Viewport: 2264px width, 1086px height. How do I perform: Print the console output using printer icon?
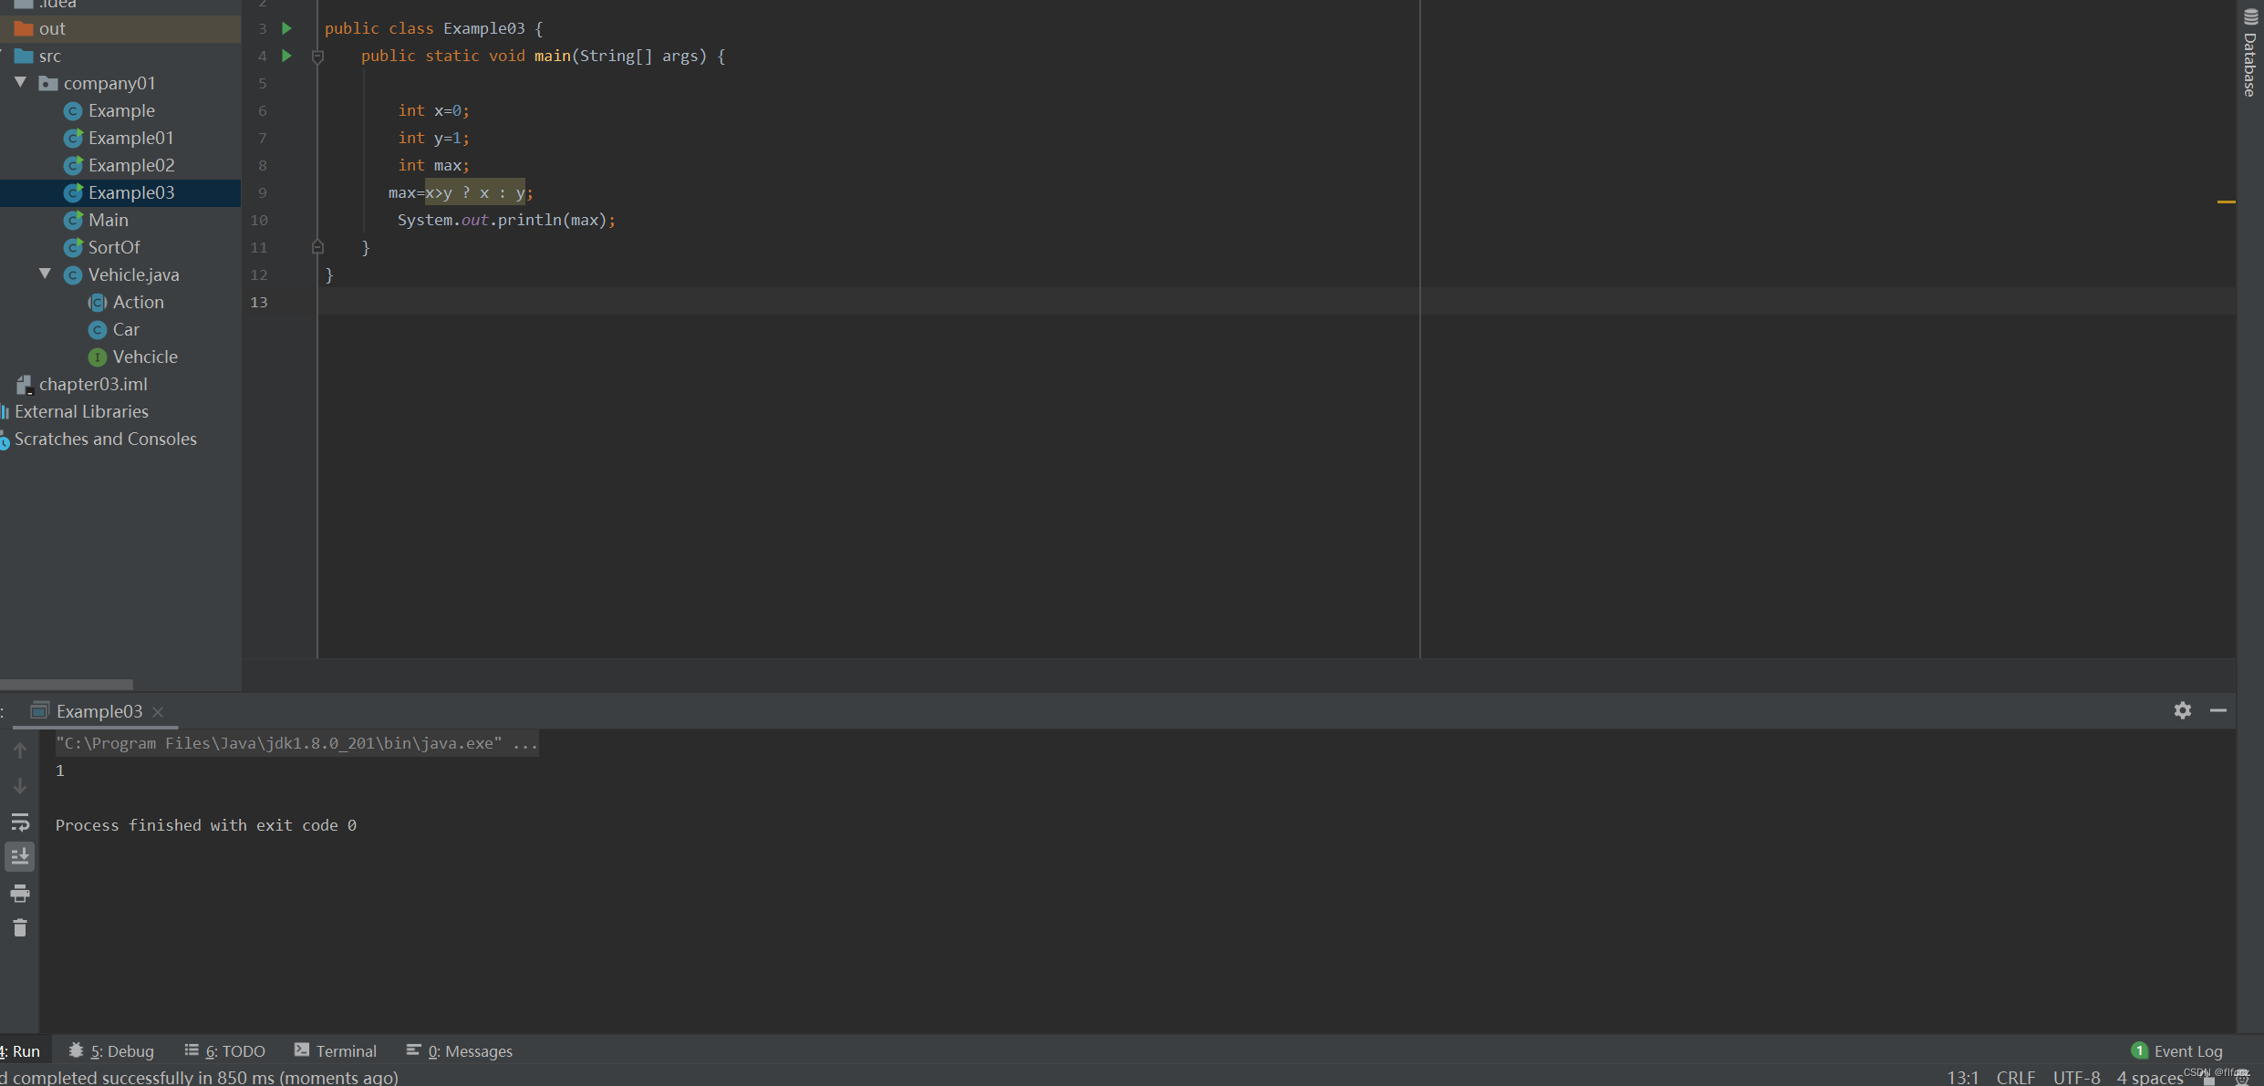click(20, 893)
